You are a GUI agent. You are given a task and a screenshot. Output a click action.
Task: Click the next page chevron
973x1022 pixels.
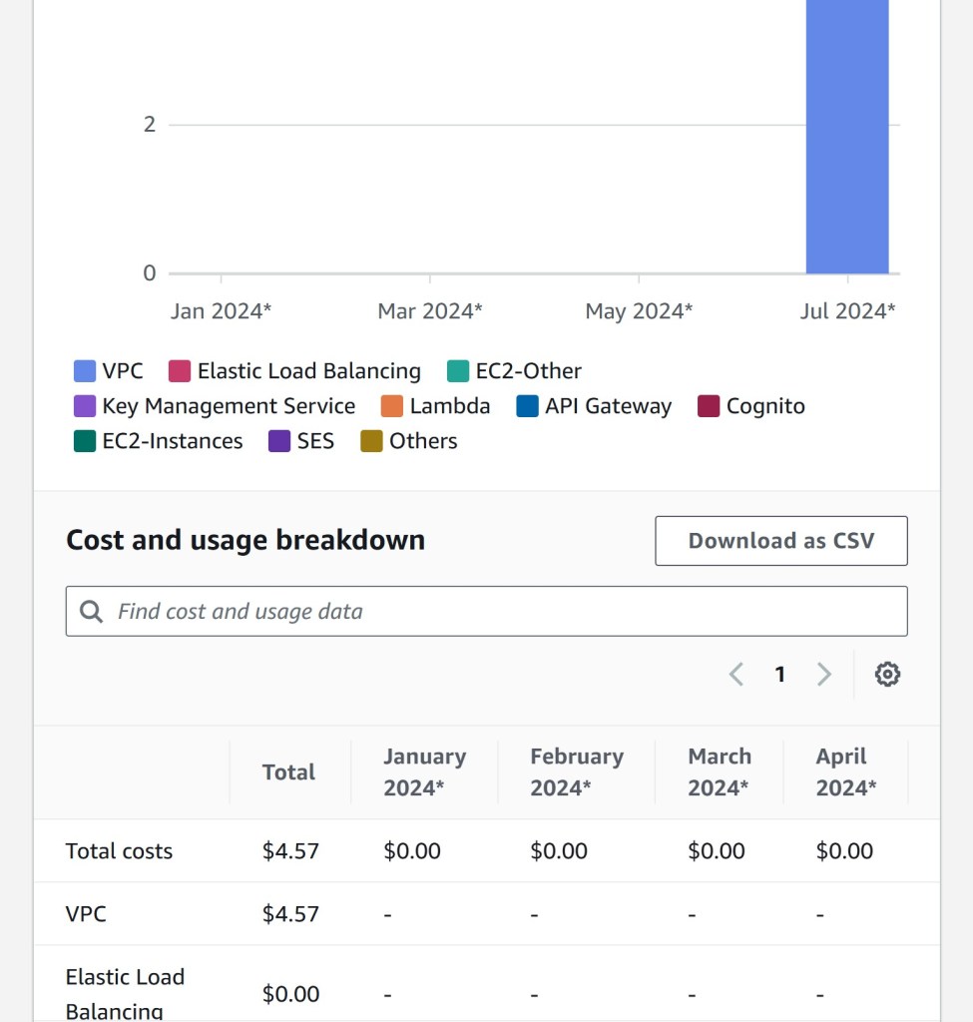click(x=824, y=674)
